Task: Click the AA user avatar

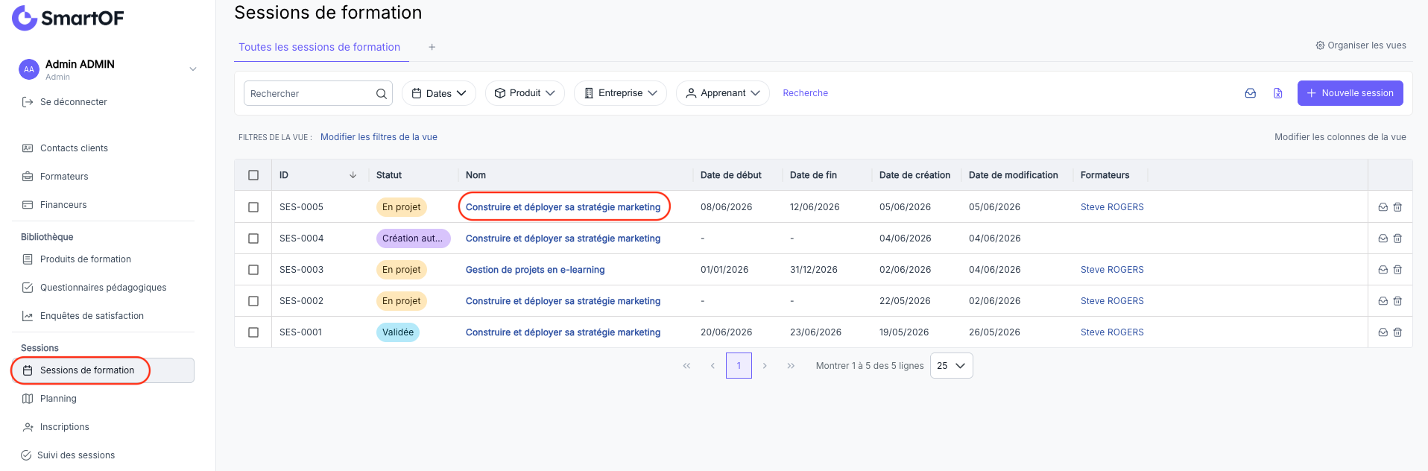Action: coord(29,69)
